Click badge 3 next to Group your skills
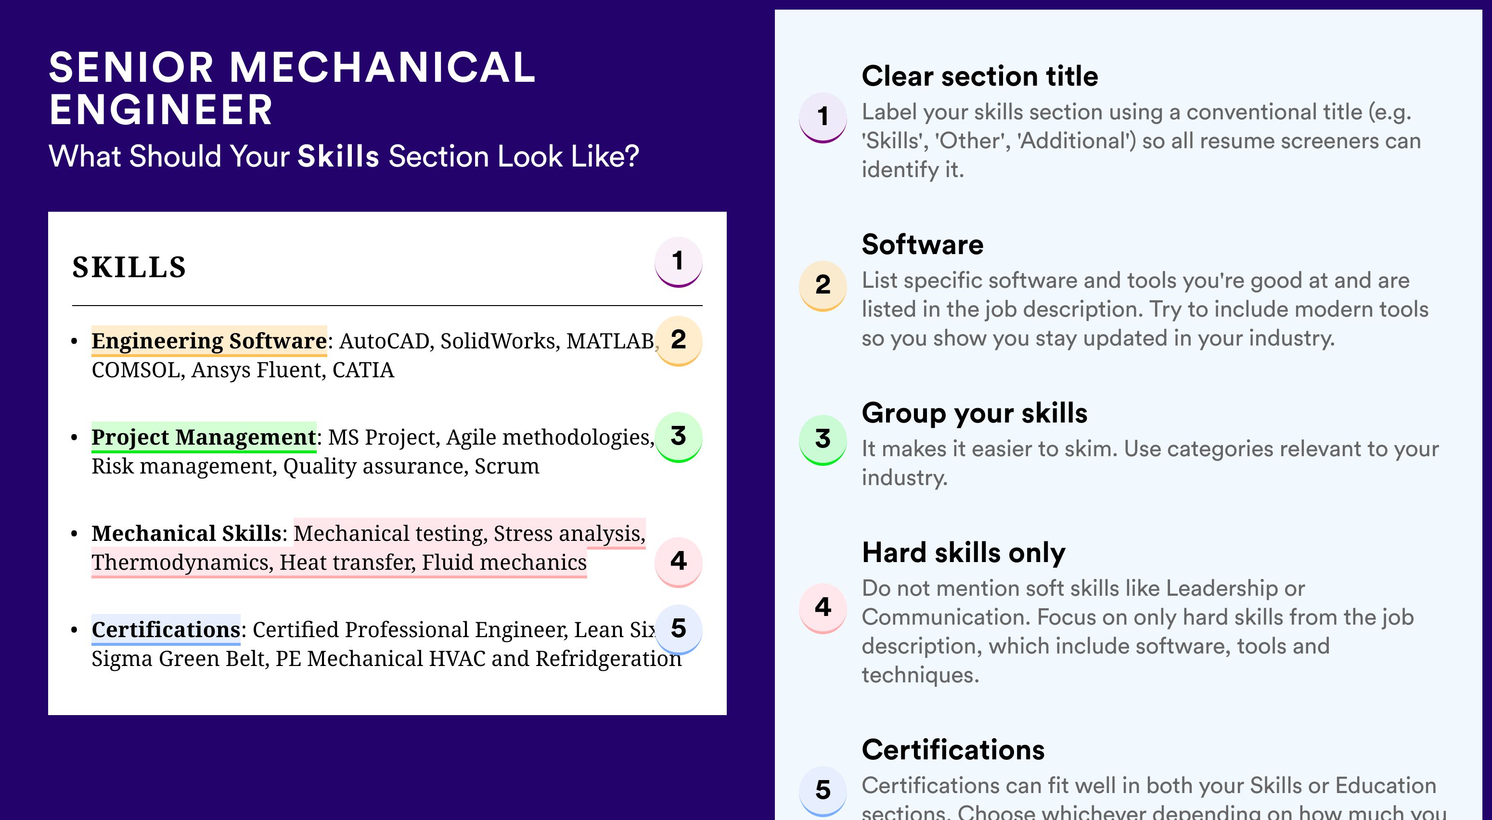The image size is (1492, 820). (x=823, y=440)
